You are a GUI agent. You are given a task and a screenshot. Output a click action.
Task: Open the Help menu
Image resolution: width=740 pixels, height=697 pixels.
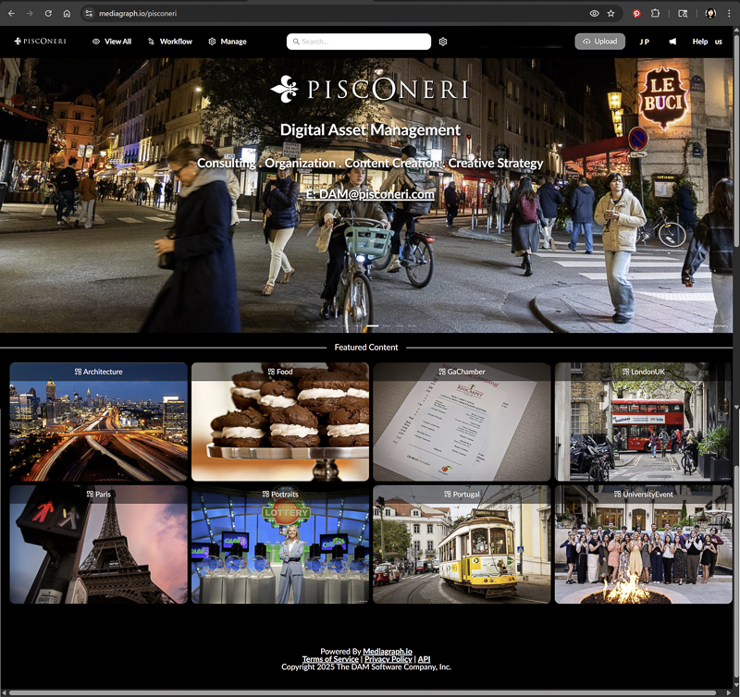700,42
